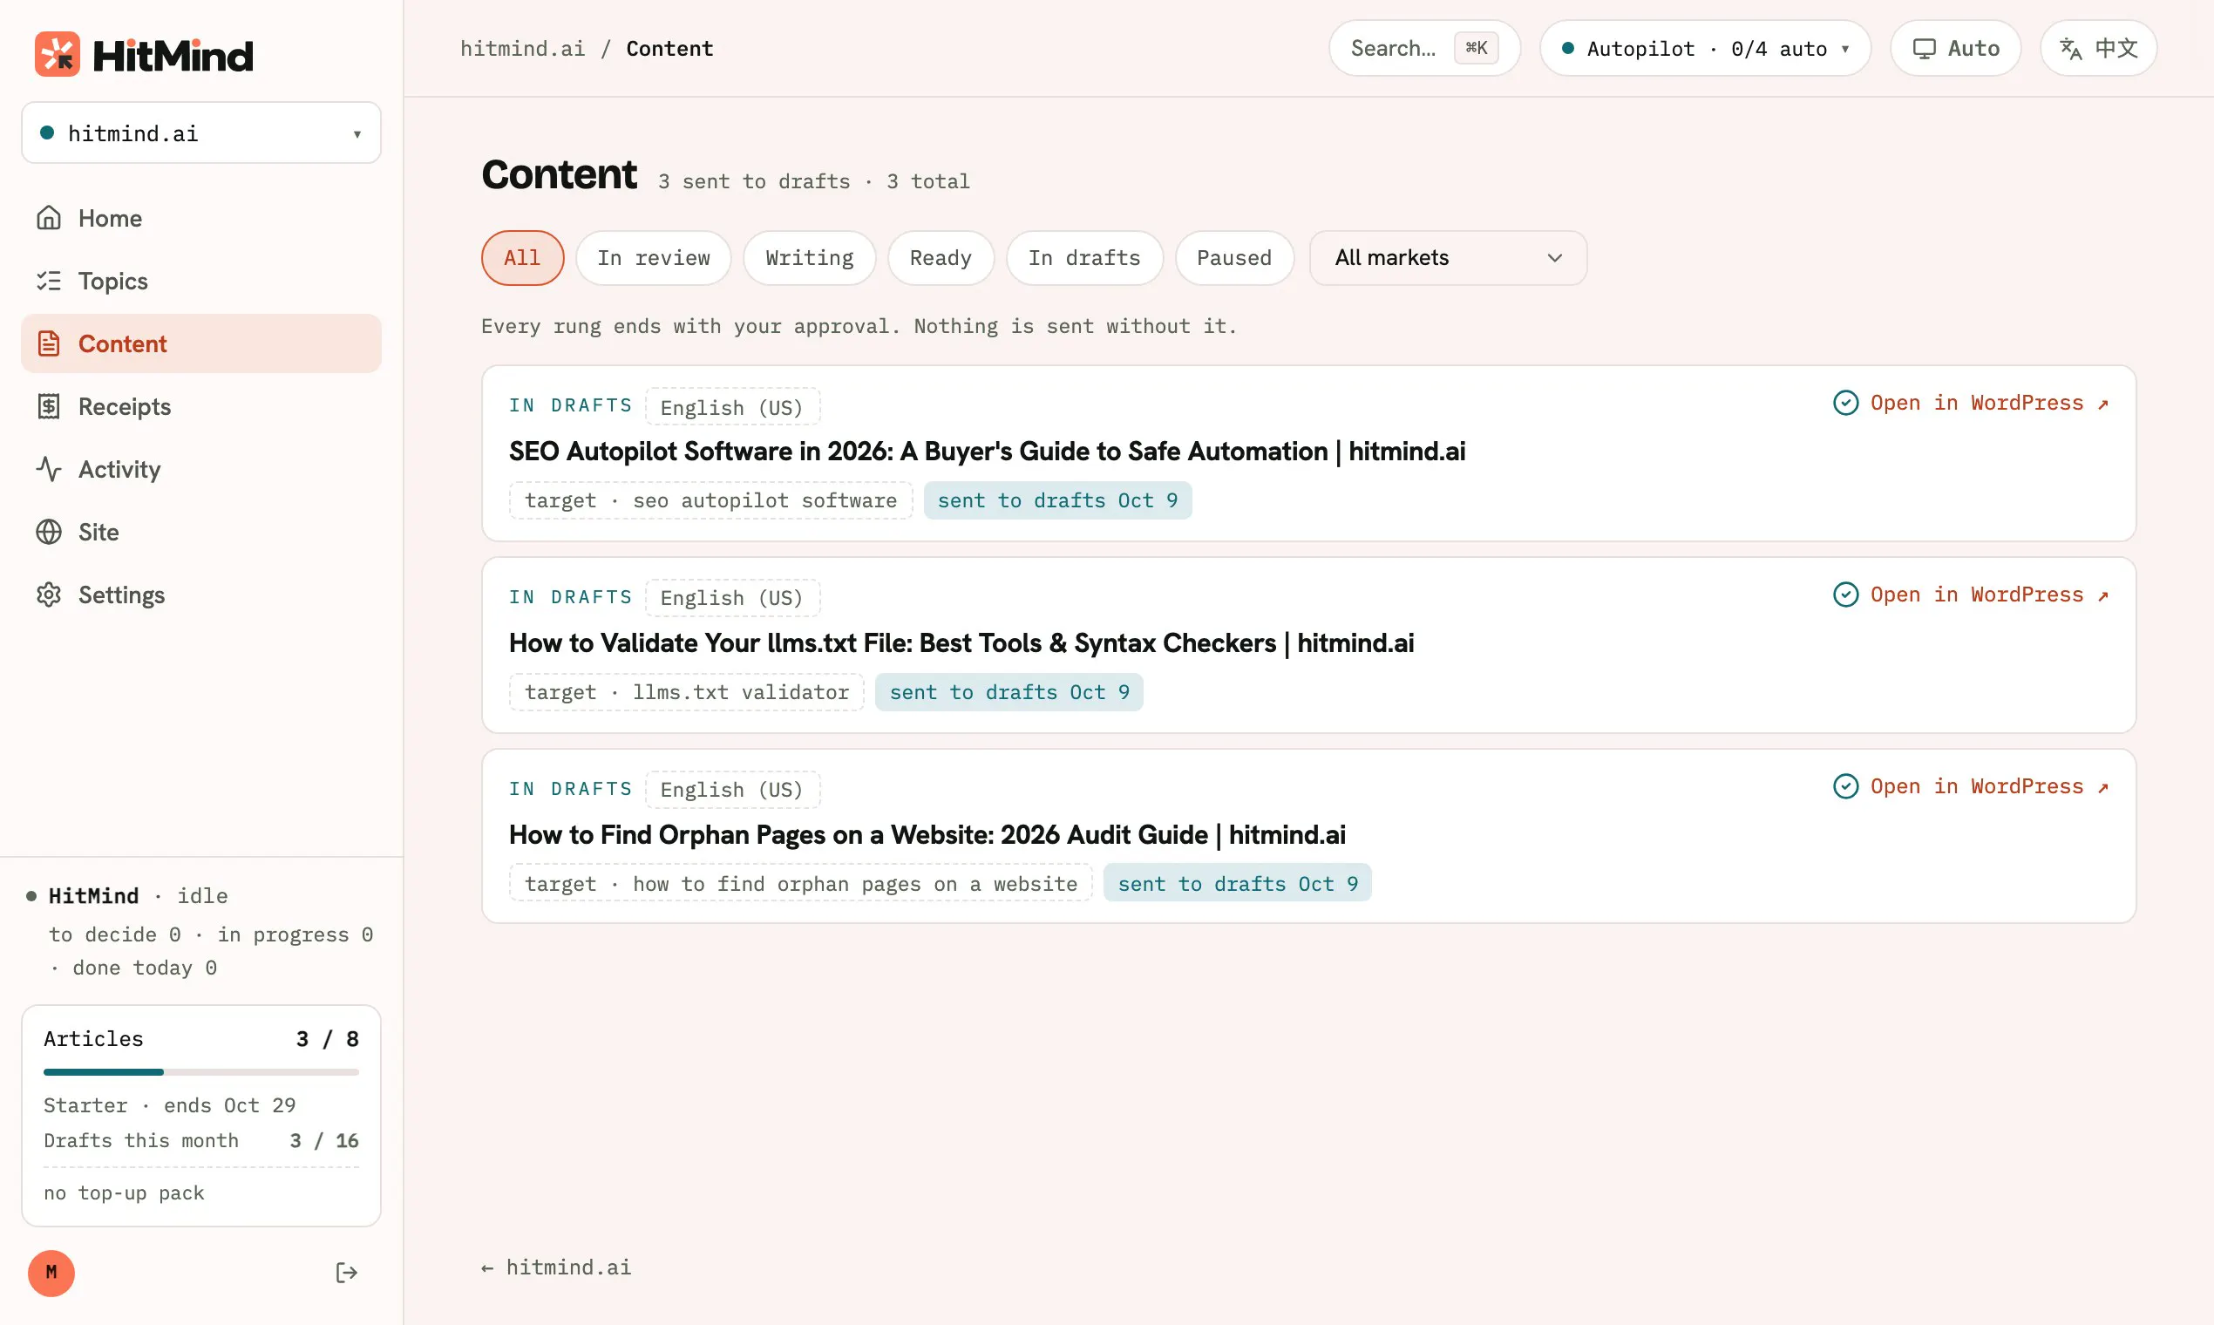Filter content by Writing
Viewport: 2214px width, 1325px height.
(x=809, y=258)
